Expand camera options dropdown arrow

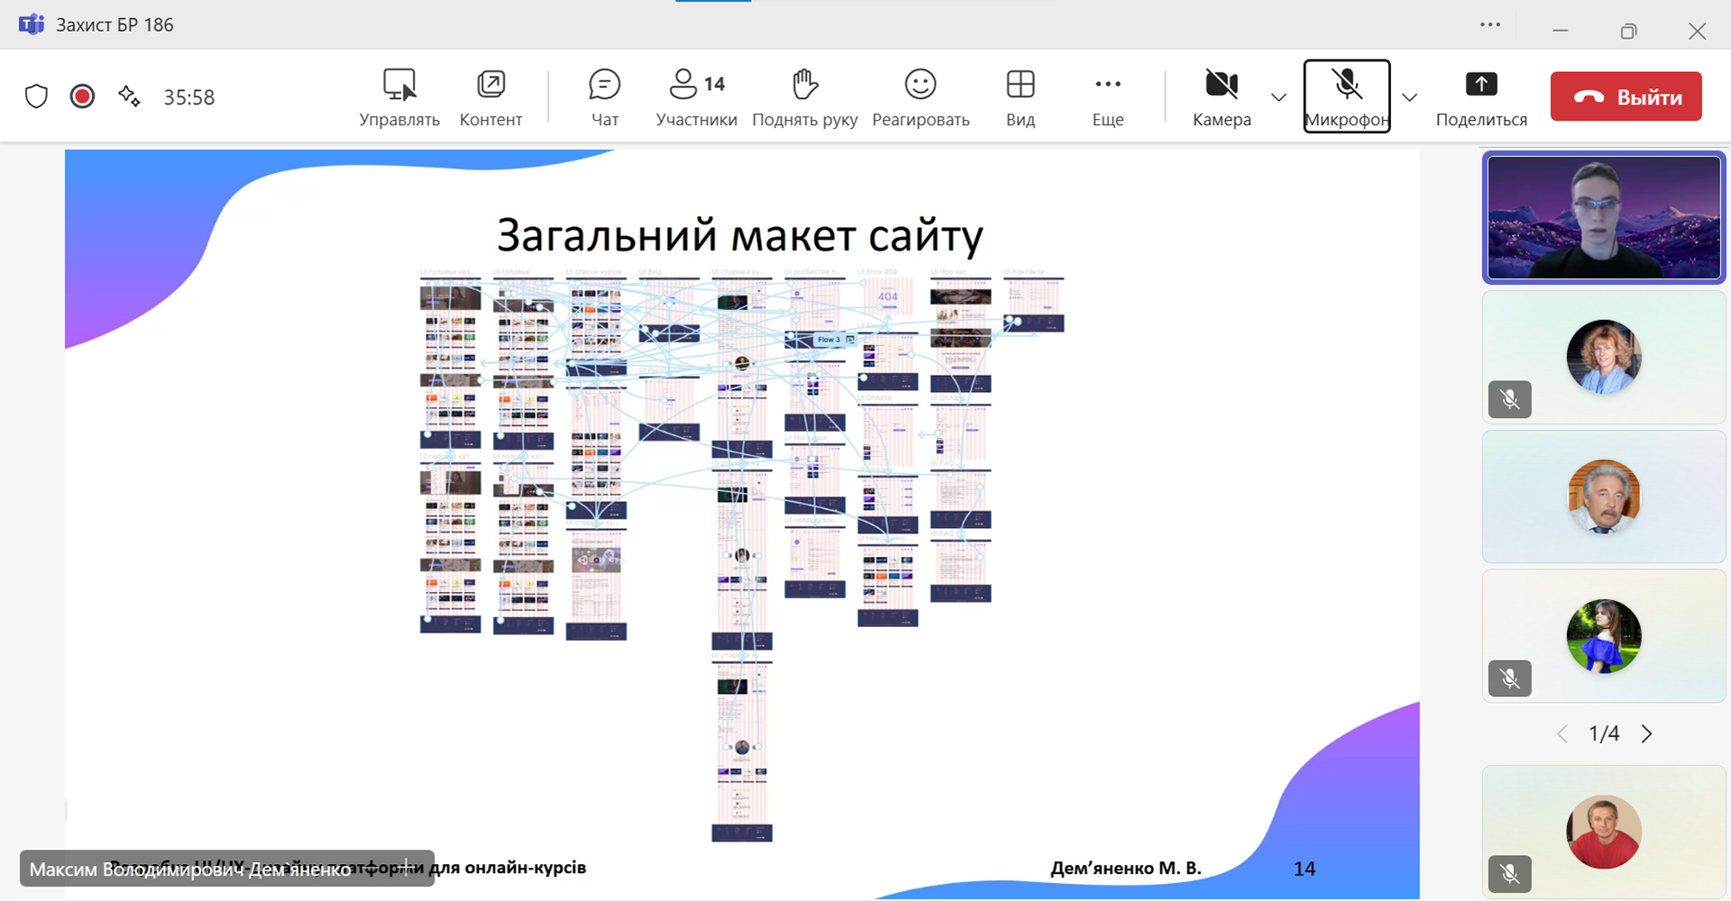tap(1278, 97)
